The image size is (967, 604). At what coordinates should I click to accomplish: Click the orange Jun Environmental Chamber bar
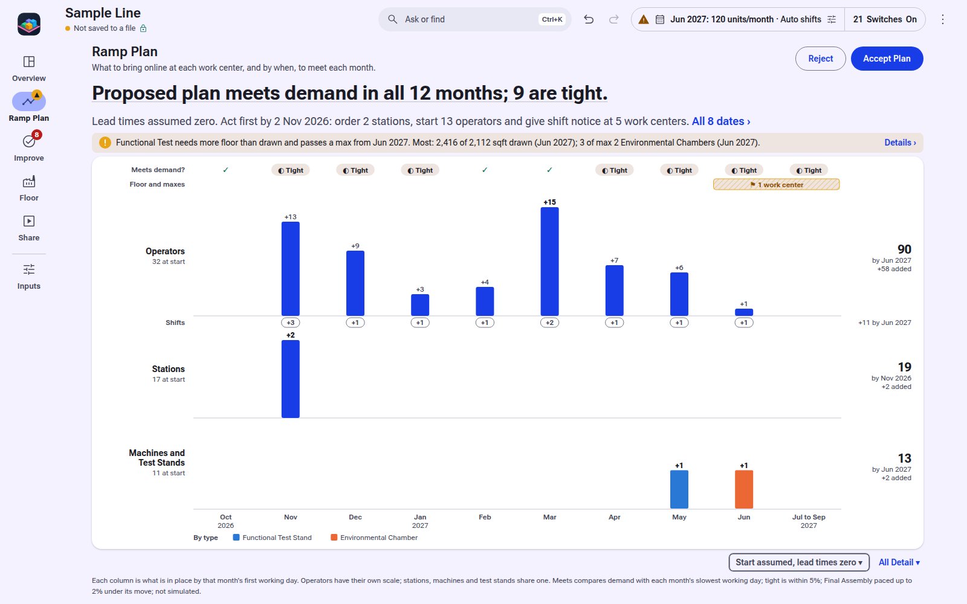tap(744, 489)
